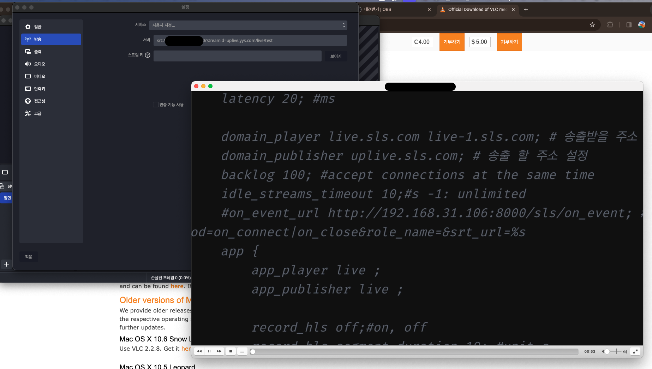Click inside the 스트림 키 input field
The width and height of the screenshot is (652, 369).
pos(237,56)
